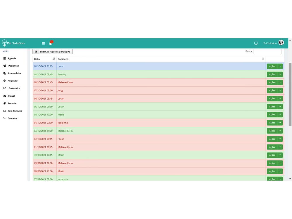Click Ações button for Melanie Klein 03/10/2021
Viewport: 292px width, 219px height.
272,131
